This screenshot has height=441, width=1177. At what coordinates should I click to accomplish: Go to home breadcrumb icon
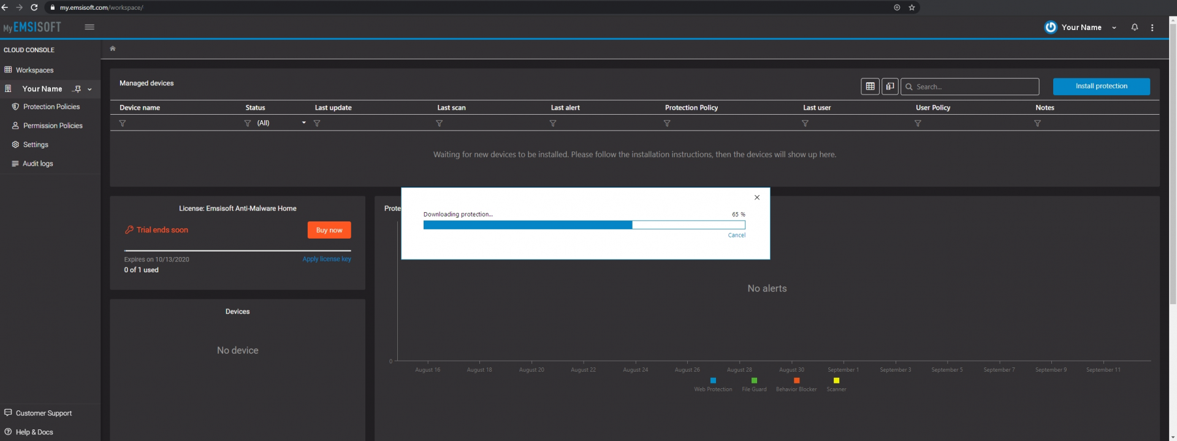point(113,48)
